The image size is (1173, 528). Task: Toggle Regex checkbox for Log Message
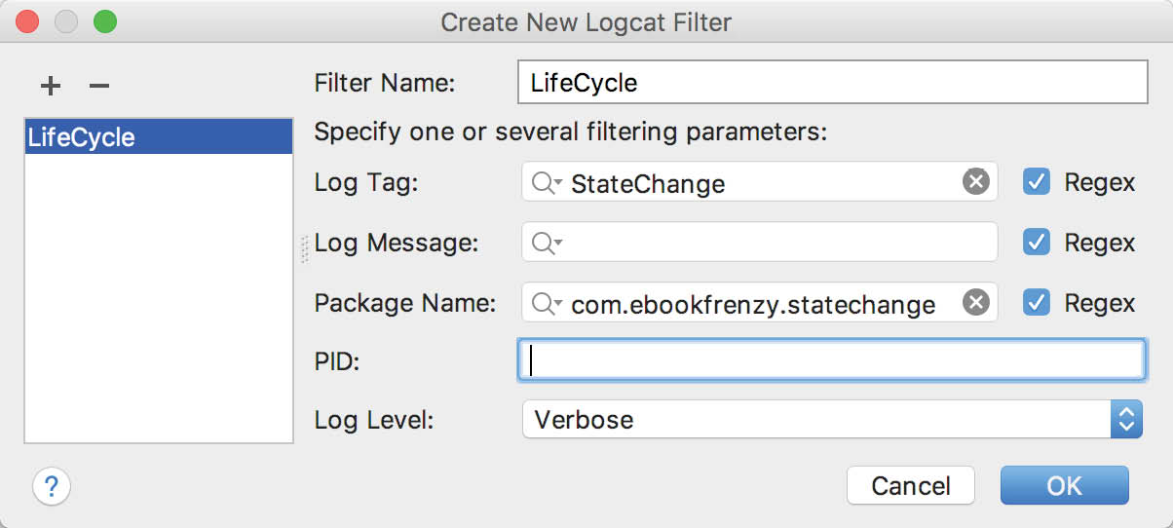(1037, 243)
